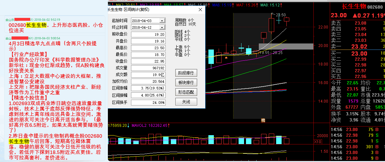Click the 最高价 field showing 23.50

148,48
